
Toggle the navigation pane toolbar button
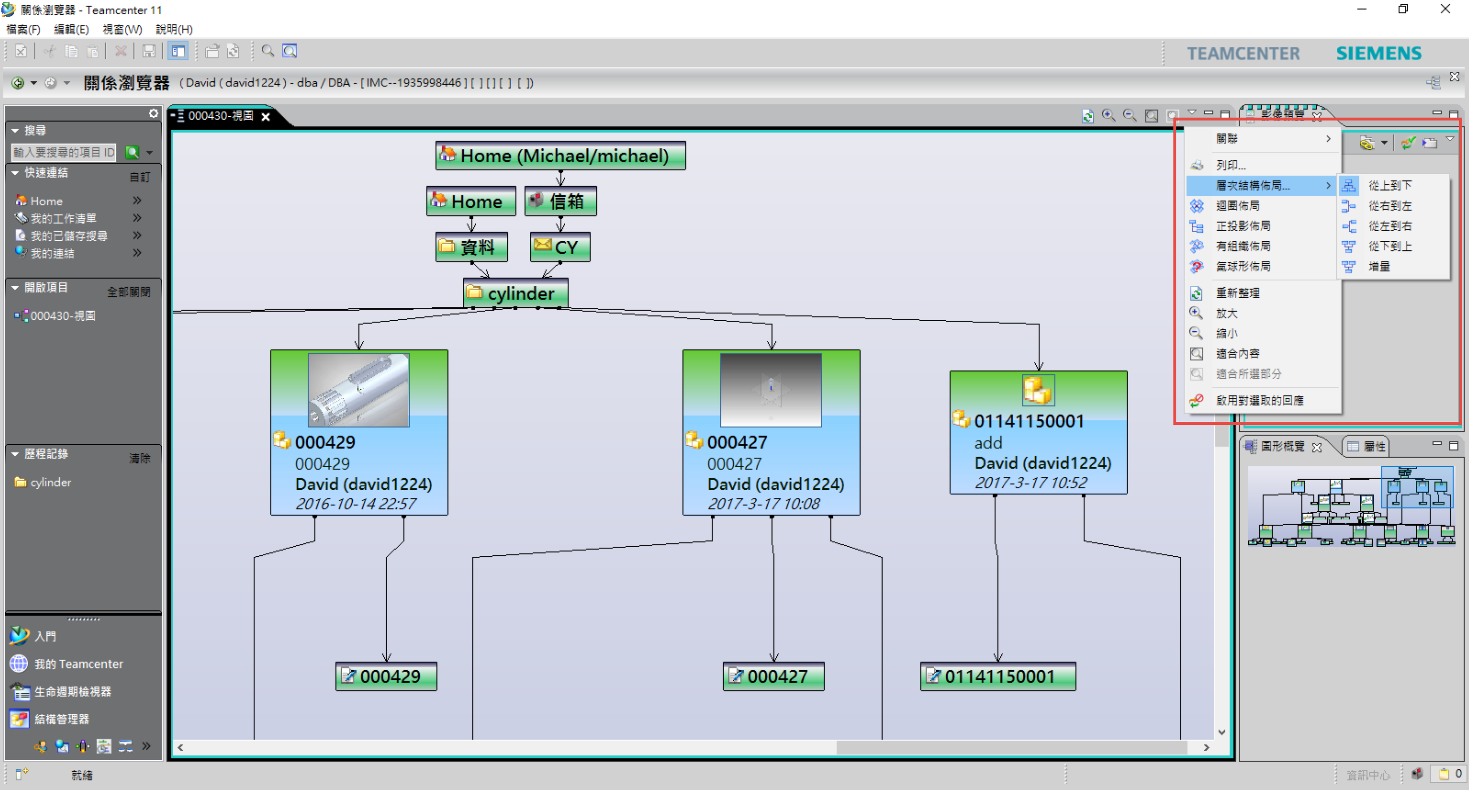(178, 51)
